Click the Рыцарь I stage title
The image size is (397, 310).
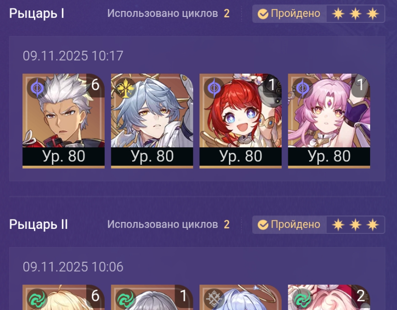(37, 13)
